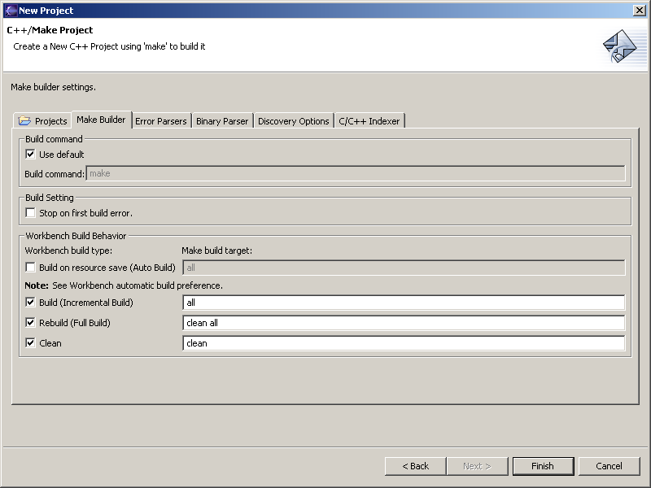Close the New Project dialog window
Image resolution: width=651 pixels, height=488 pixels.
[639, 10]
